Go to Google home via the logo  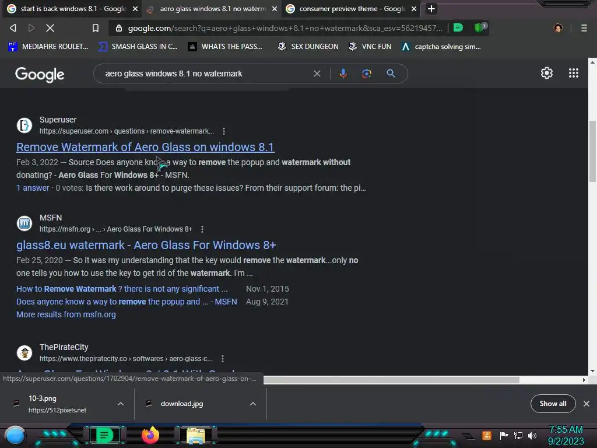40,74
